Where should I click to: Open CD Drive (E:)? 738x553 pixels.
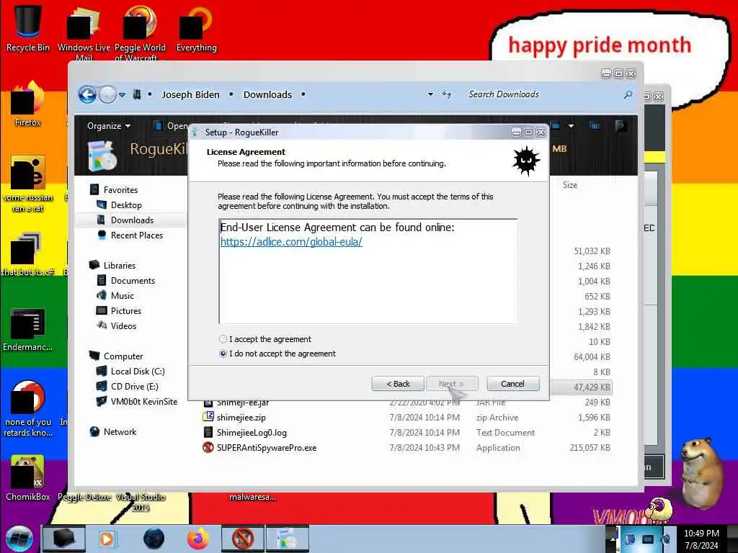(x=134, y=387)
